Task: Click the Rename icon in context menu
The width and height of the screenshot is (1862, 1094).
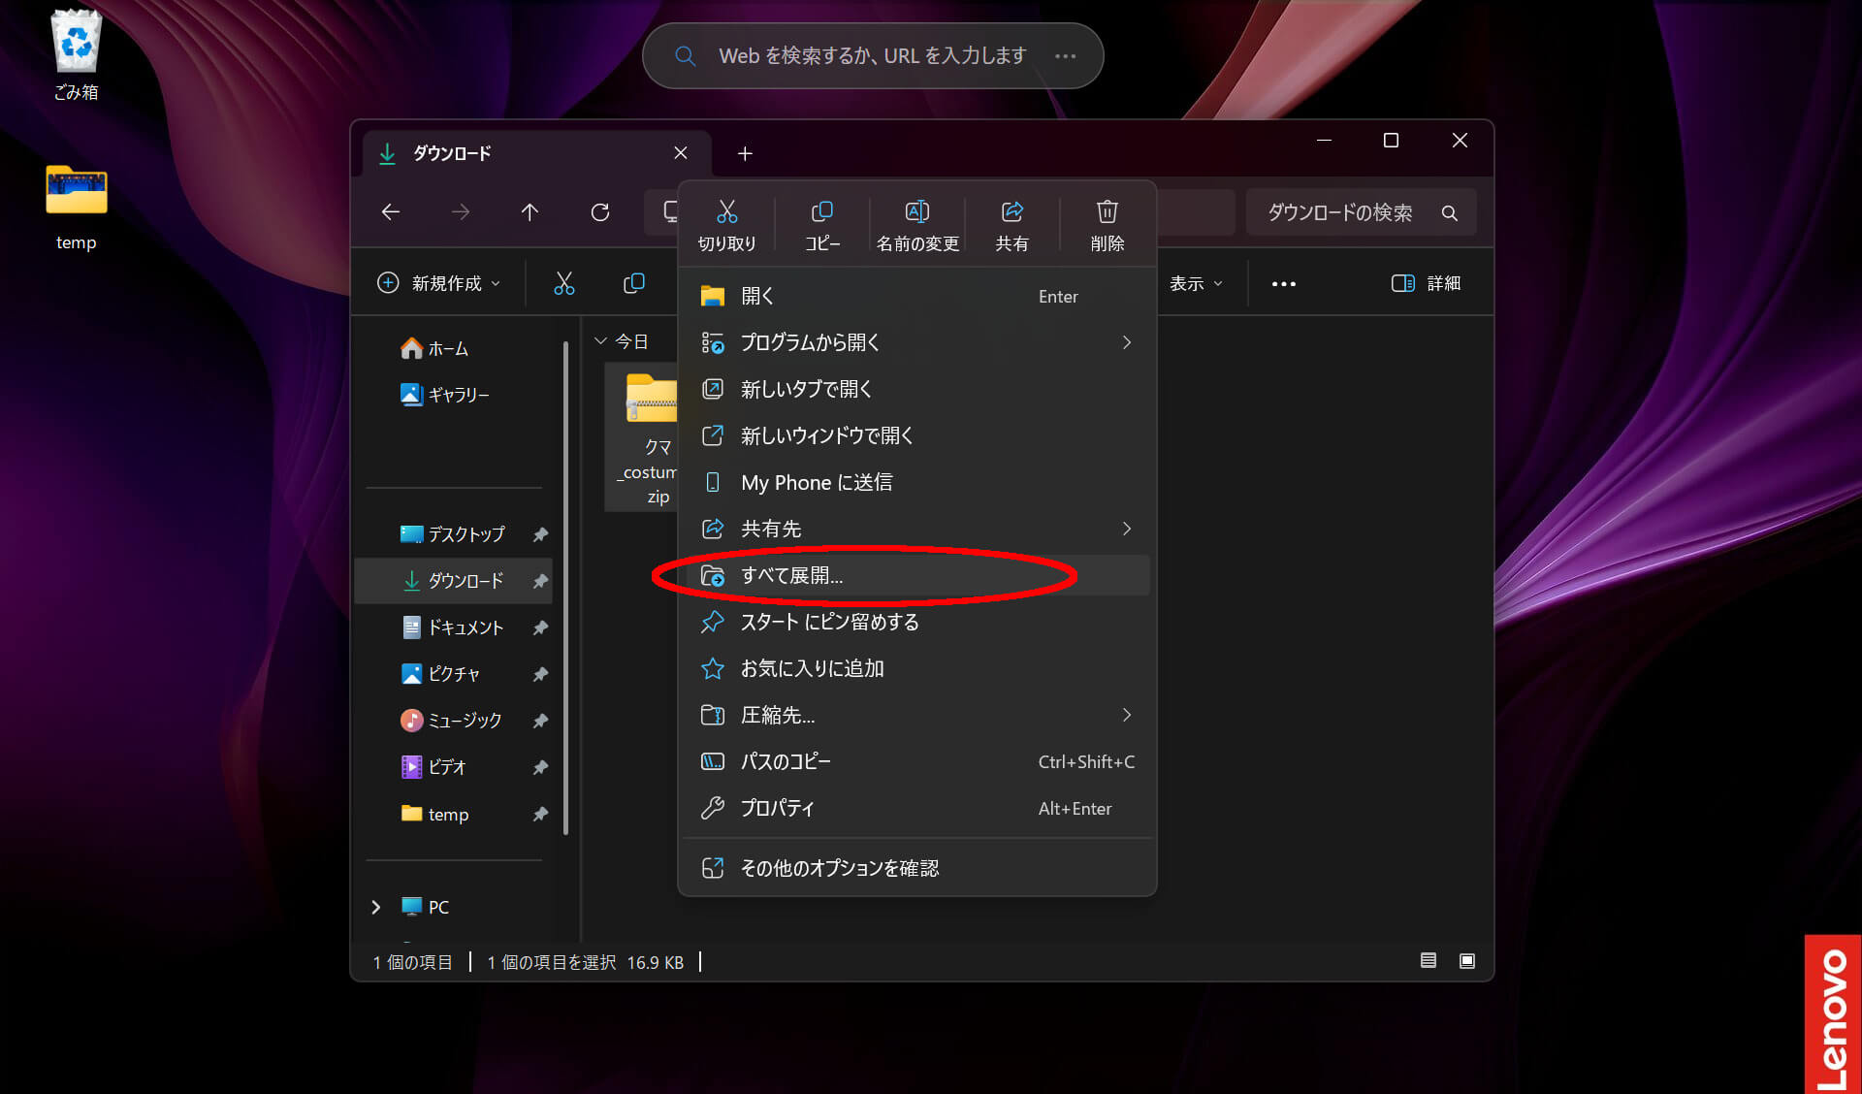Action: pos(916,224)
